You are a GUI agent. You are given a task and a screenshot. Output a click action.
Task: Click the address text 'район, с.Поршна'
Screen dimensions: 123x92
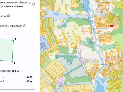pyautogui.click(x=11, y=26)
